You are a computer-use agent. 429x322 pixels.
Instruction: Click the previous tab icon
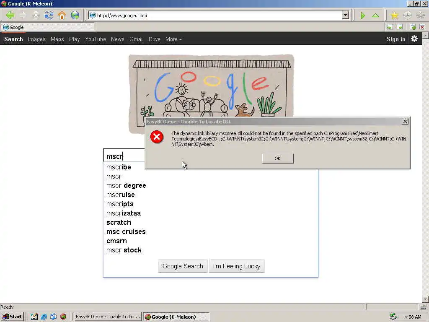point(390,27)
